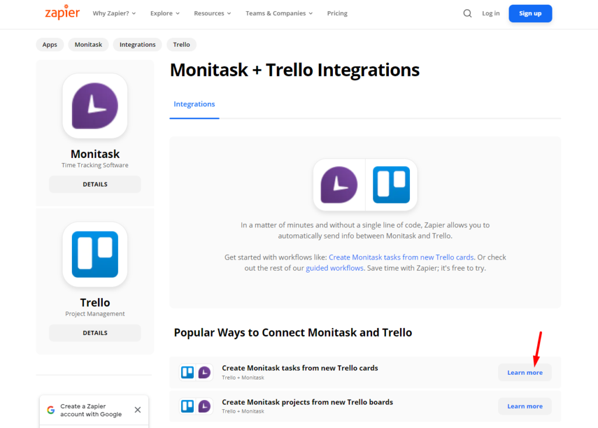598x428 pixels.
Task: Open the search magnifier icon
Action: point(467,13)
